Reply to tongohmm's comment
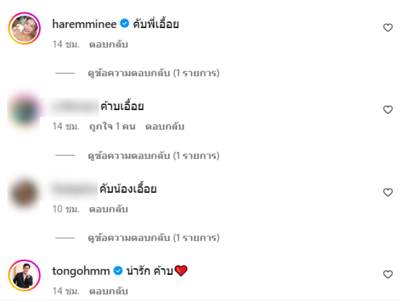This screenshot has height=308, width=402. coord(109,291)
